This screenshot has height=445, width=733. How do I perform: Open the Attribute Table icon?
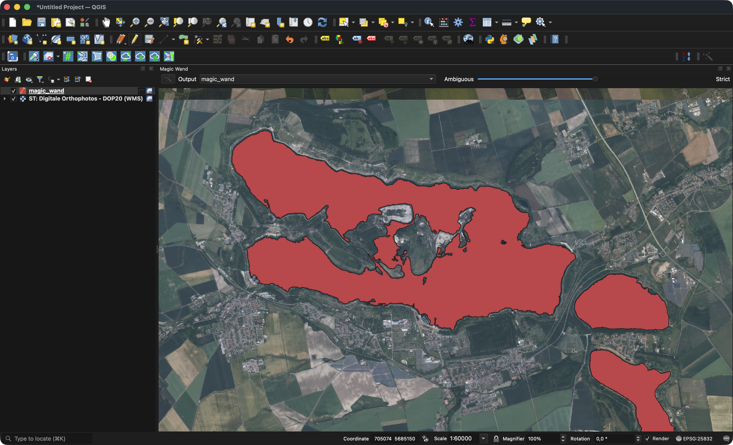(487, 22)
